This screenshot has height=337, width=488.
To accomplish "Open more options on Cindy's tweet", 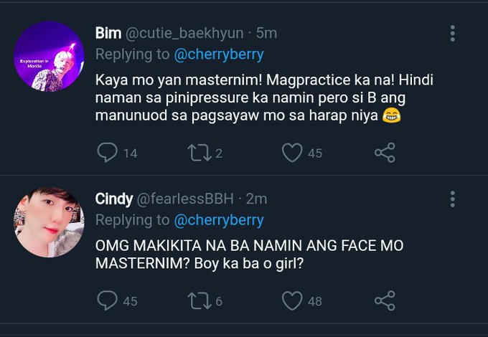I will [452, 199].
